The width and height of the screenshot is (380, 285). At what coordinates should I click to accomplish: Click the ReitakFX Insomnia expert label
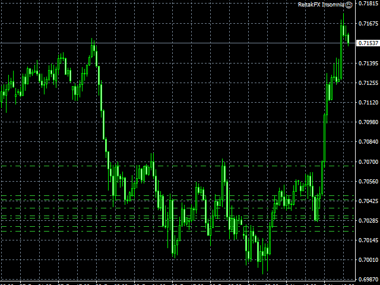[321, 5]
